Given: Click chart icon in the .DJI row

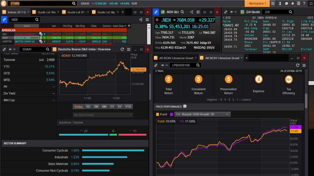Looking at the screenshot, I should point(41,34).
